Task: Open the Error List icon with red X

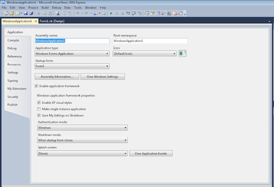Action: click(x=175, y=13)
